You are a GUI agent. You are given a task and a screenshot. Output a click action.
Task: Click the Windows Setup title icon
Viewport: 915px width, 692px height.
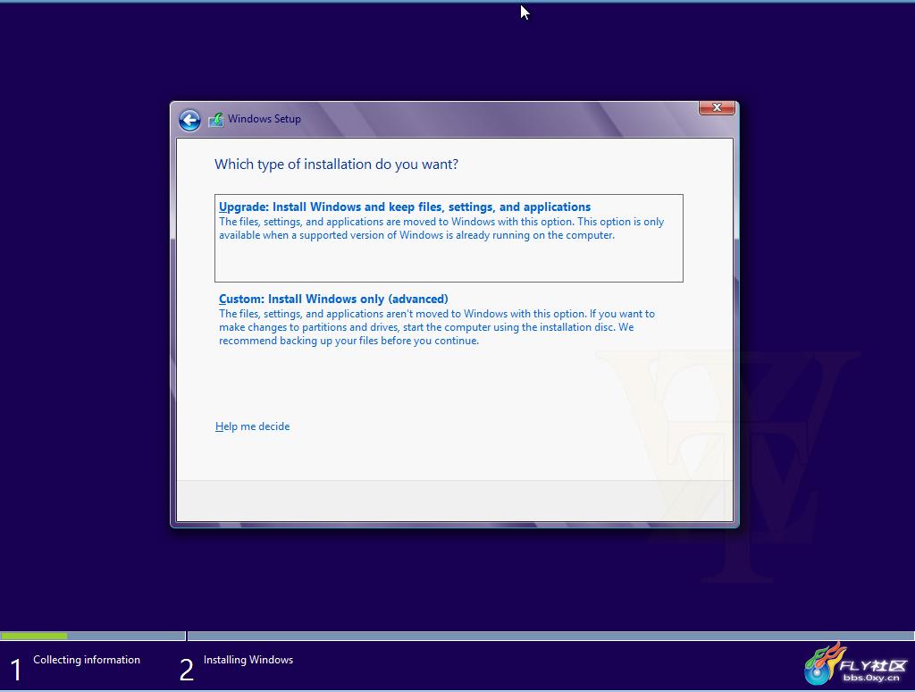[x=216, y=120]
